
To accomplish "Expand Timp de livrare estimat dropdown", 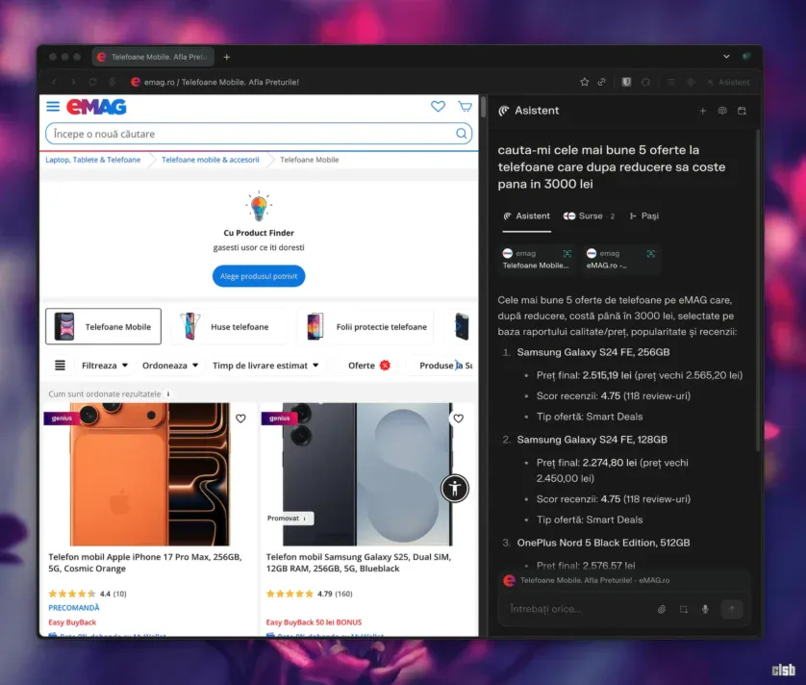I will [x=265, y=366].
